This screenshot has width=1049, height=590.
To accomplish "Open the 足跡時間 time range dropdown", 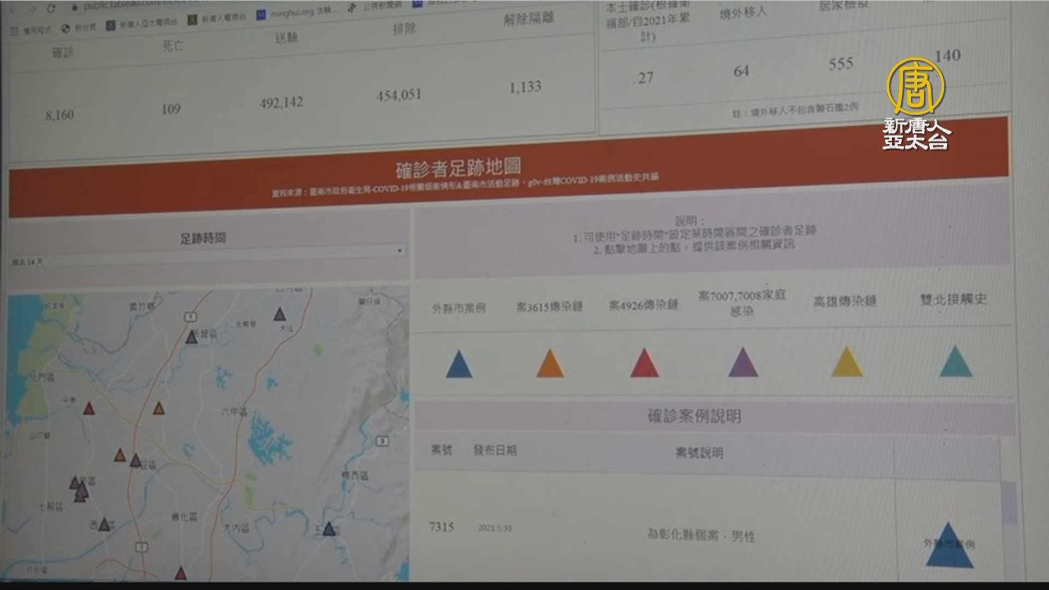I will click(399, 251).
